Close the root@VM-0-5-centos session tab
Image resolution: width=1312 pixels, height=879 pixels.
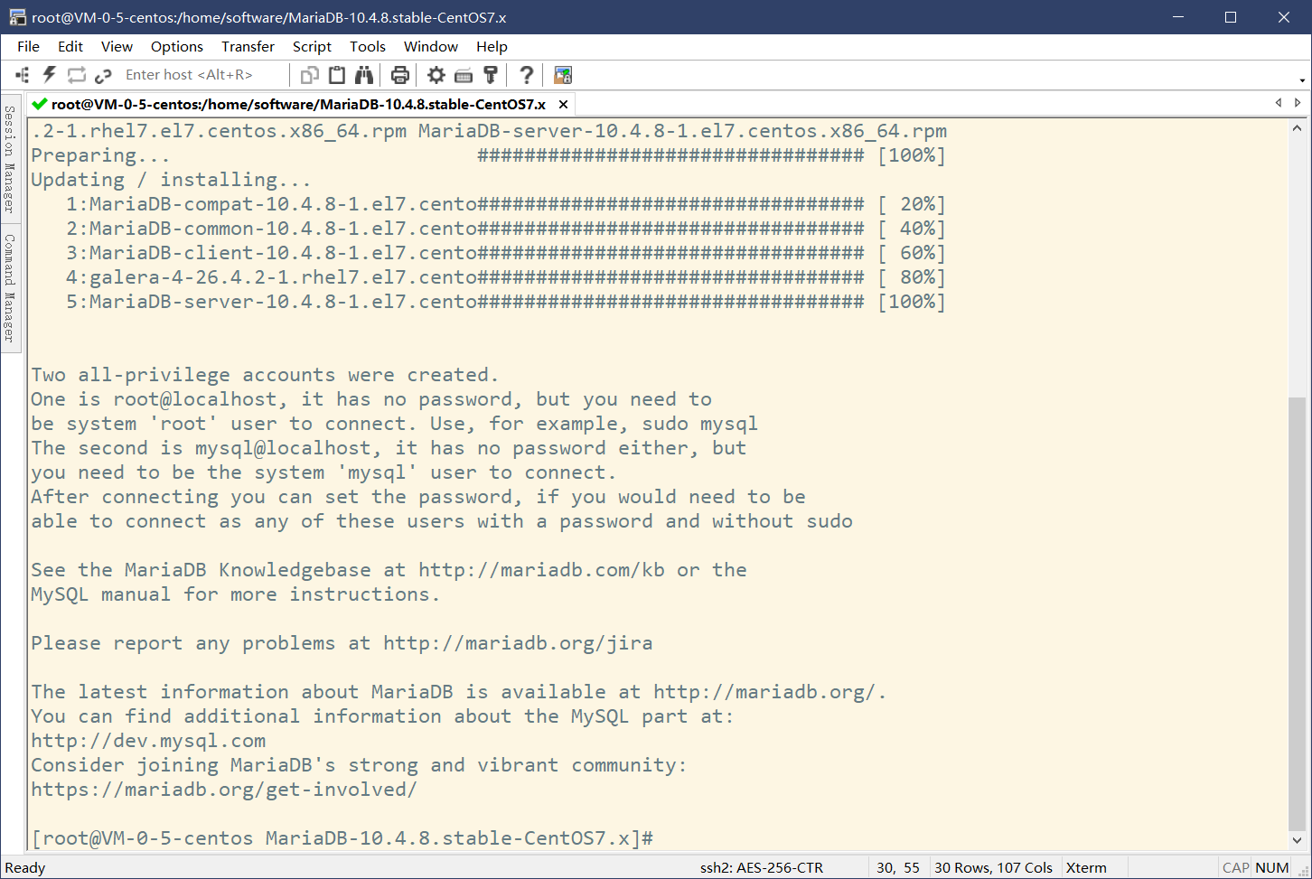tap(564, 105)
